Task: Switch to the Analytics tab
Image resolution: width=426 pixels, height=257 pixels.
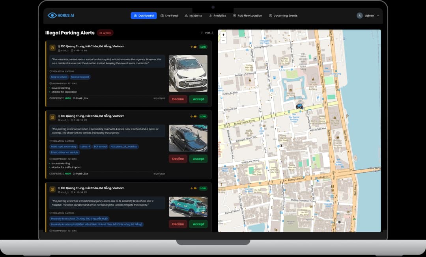Action: (217, 16)
